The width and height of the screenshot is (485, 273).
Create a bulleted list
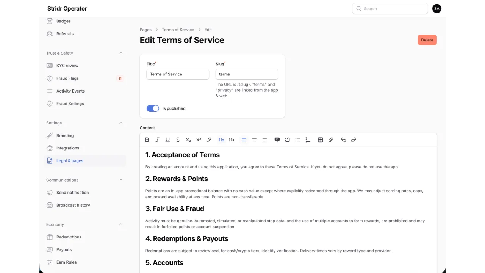298,140
